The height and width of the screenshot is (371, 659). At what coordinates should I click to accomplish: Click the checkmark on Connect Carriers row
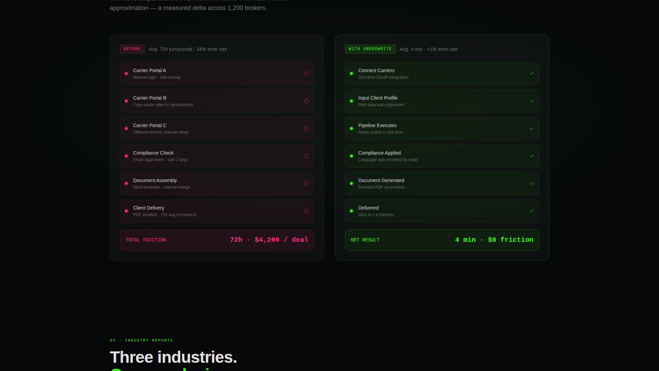(532, 74)
